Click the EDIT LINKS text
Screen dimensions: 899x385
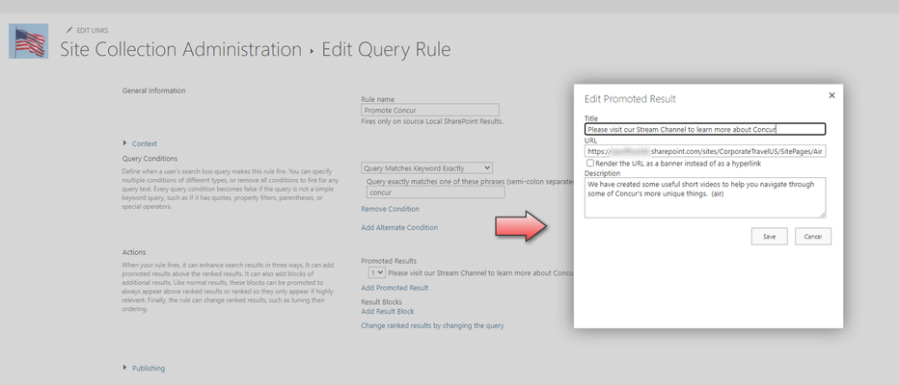pos(93,31)
